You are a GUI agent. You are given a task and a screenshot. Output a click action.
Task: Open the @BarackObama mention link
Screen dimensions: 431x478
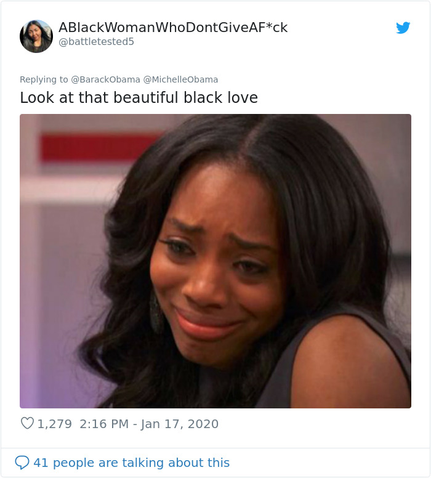pos(105,79)
